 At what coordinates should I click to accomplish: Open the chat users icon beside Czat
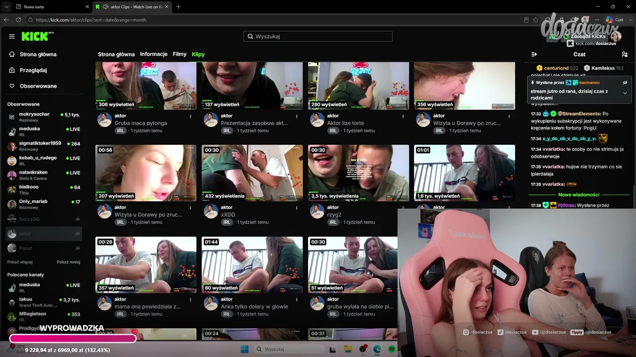(x=625, y=54)
